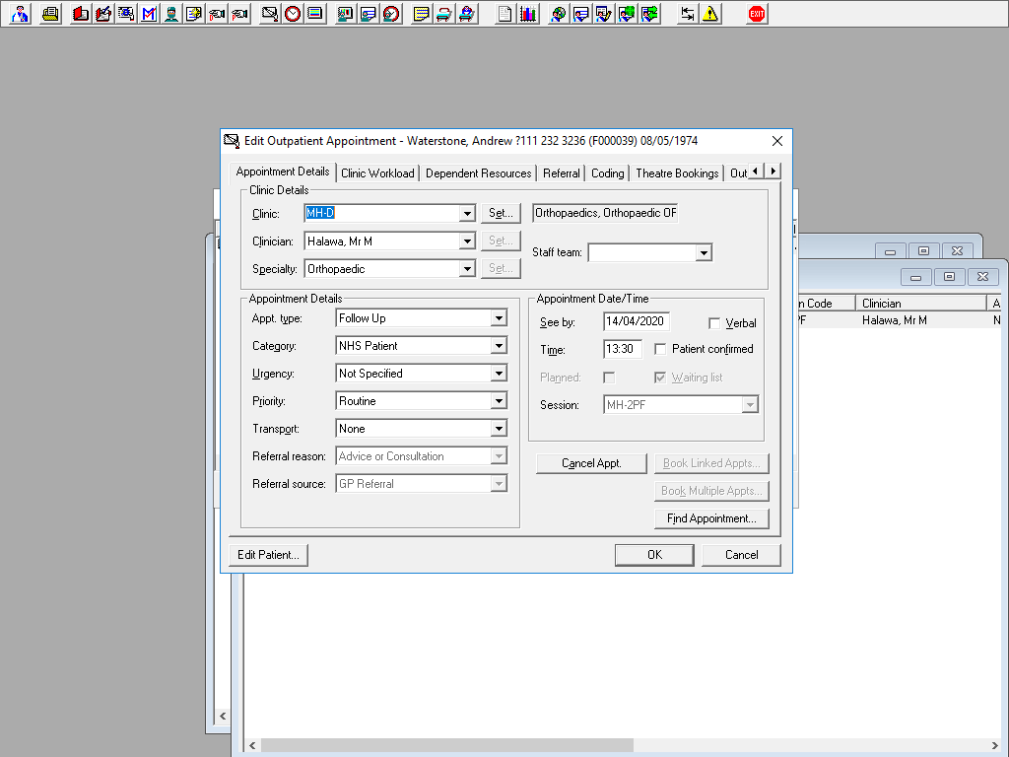Open the Coding tab

(607, 173)
